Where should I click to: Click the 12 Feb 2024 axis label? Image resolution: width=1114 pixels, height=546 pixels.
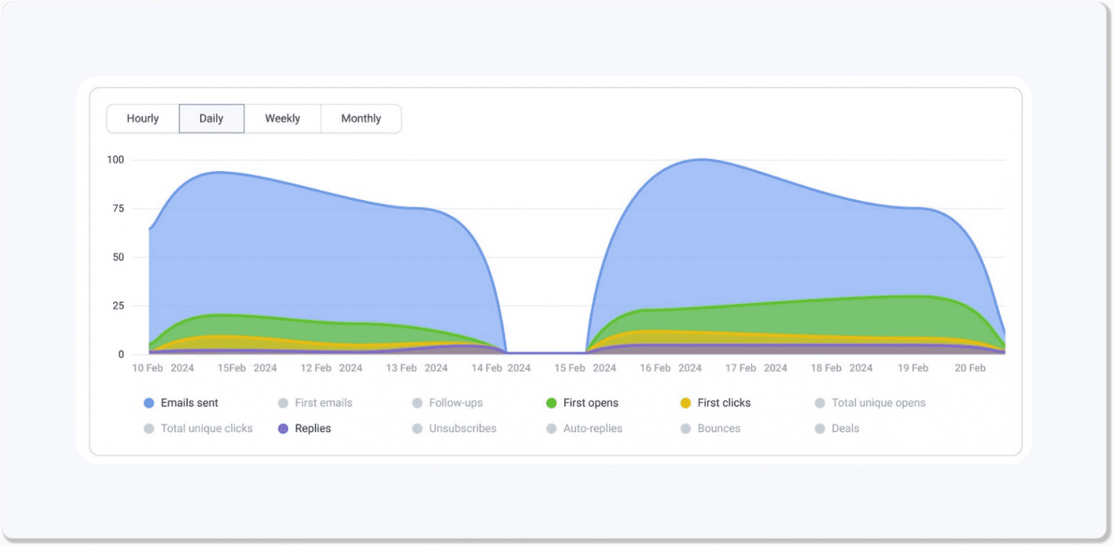coord(331,368)
